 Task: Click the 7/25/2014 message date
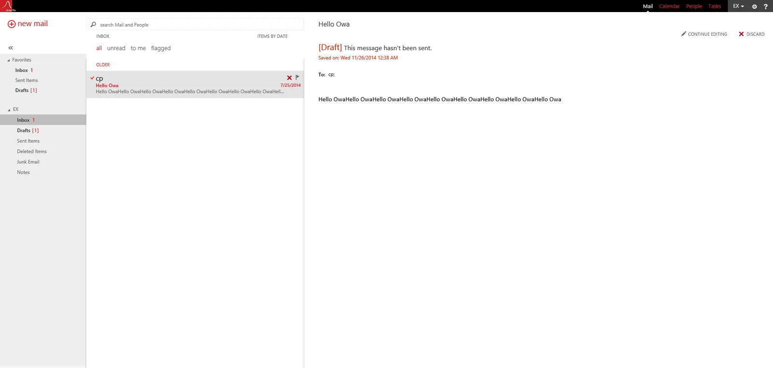tap(290, 85)
